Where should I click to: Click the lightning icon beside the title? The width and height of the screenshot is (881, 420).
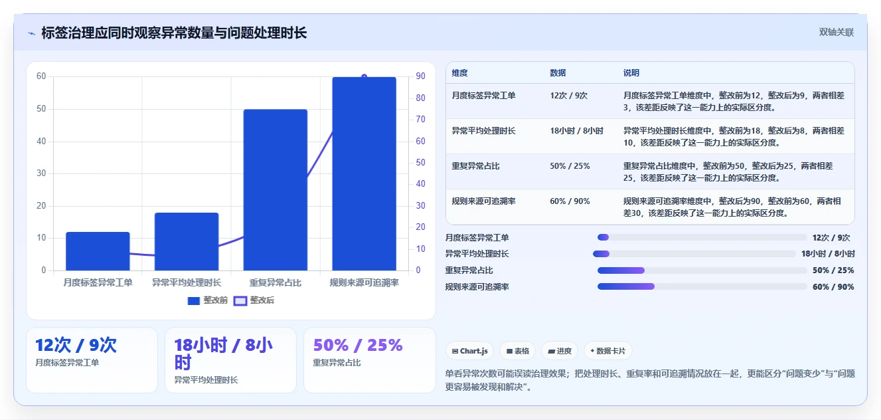click(x=31, y=33)
